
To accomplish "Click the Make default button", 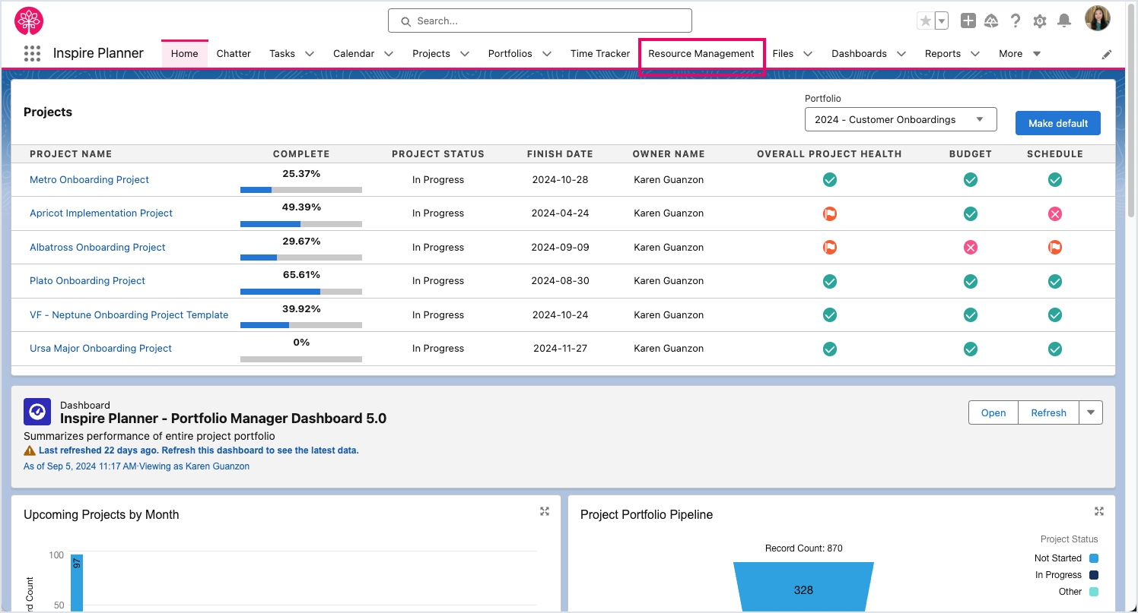I will point(1058,123).
